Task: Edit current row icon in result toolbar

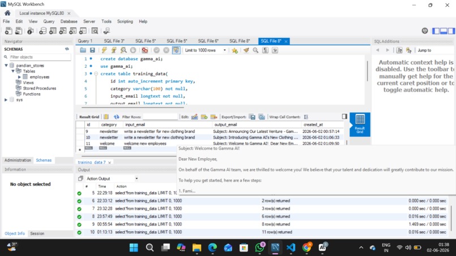Action: (195, 117)
